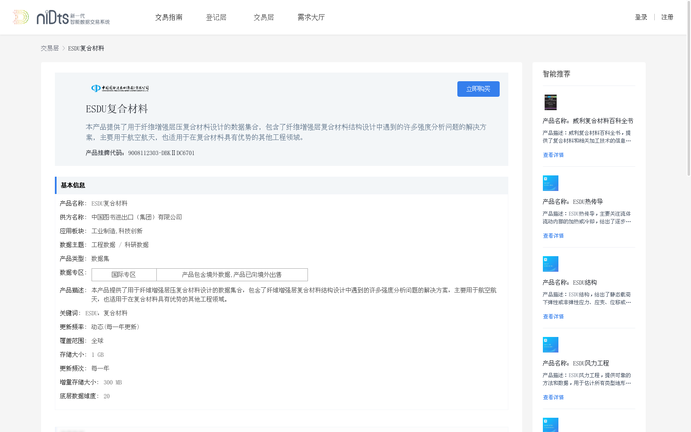Click the 国际专区 table cell
The height and width of the screenshot is (432, 691).
click(124, 275)
